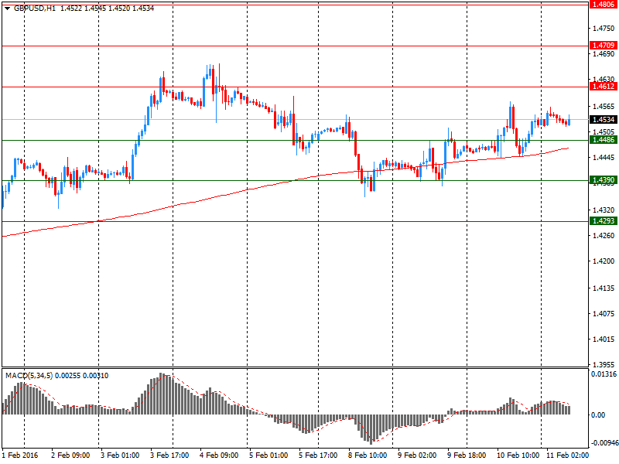Select the green horizontal line at 1.4293
The height and width of the screenshot is (464, 619).
tap(296, 221)
